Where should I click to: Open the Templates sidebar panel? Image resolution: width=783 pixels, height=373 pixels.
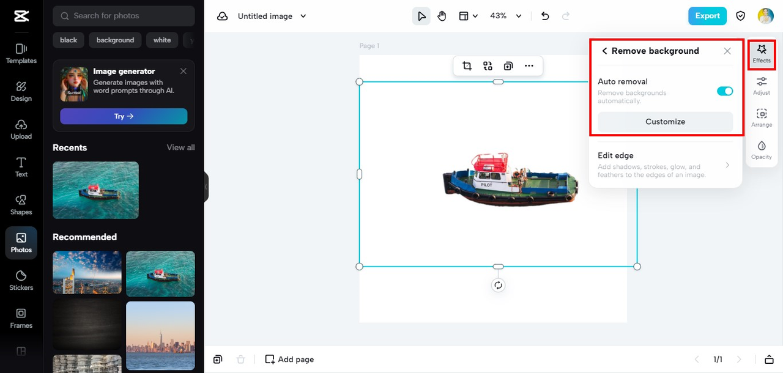pyautogui.click(x=21, y=53)
